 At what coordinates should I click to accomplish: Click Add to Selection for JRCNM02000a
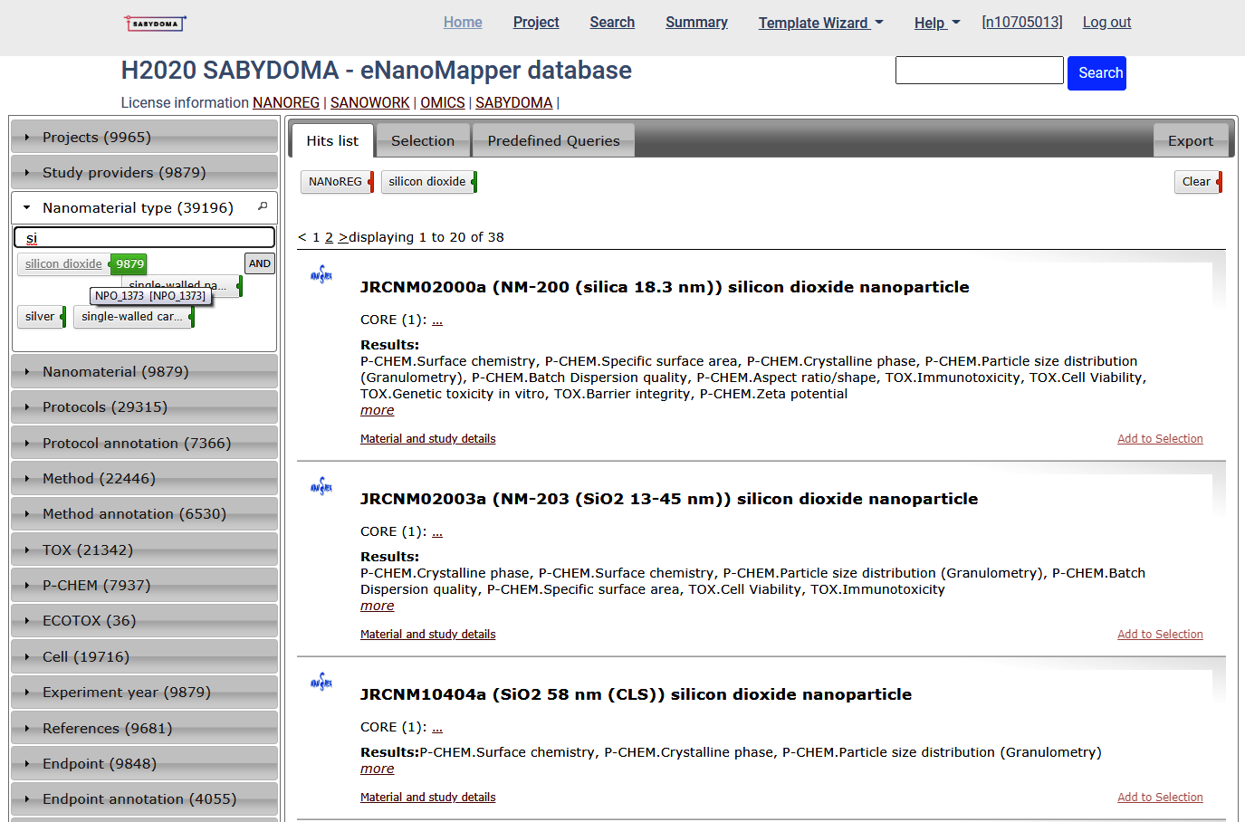click(x=1159, y=439)
